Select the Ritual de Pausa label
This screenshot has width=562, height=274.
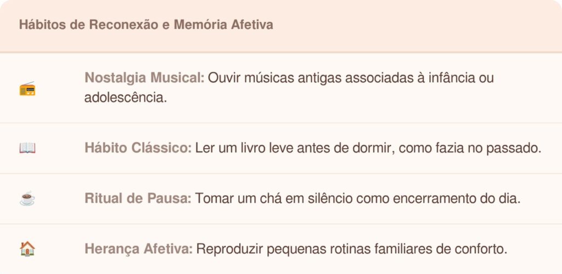[138, 198]
